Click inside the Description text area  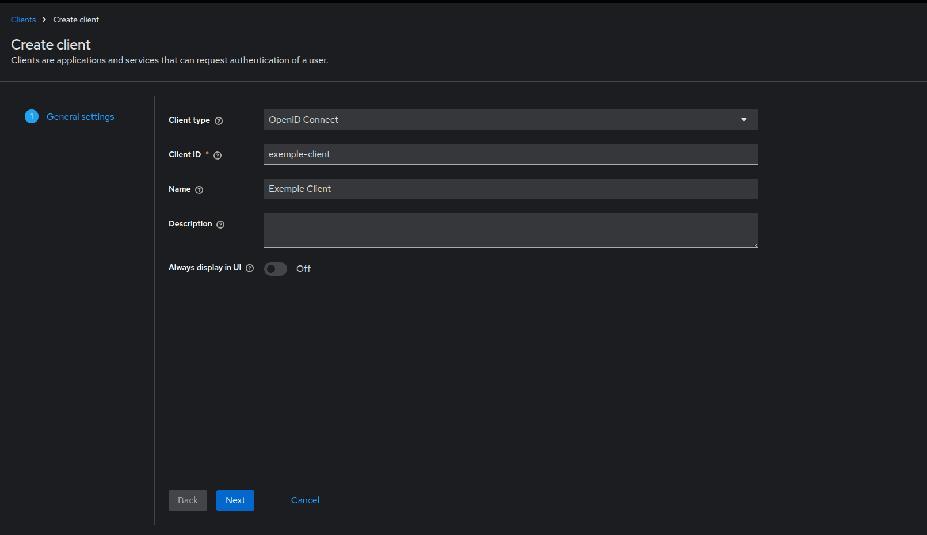[510, 230]
